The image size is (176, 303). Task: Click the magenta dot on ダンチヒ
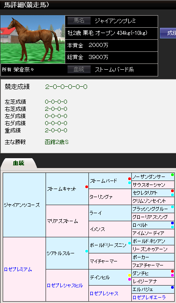172,275
